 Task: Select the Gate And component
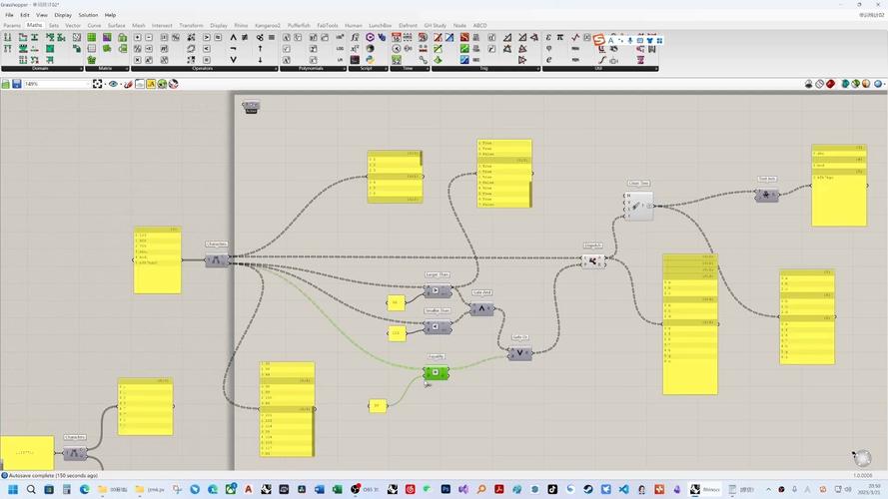click(x=481, y=309)
